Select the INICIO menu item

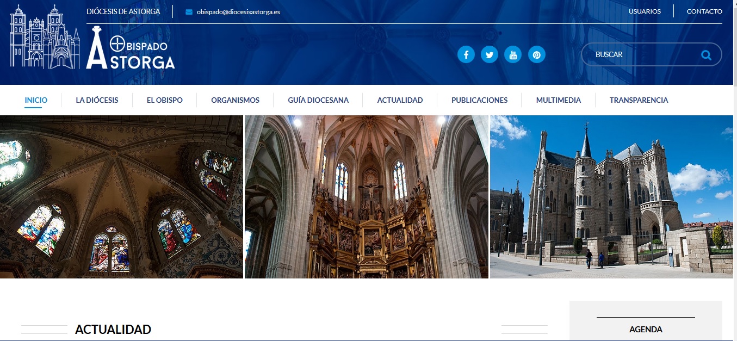coord(36,100)
